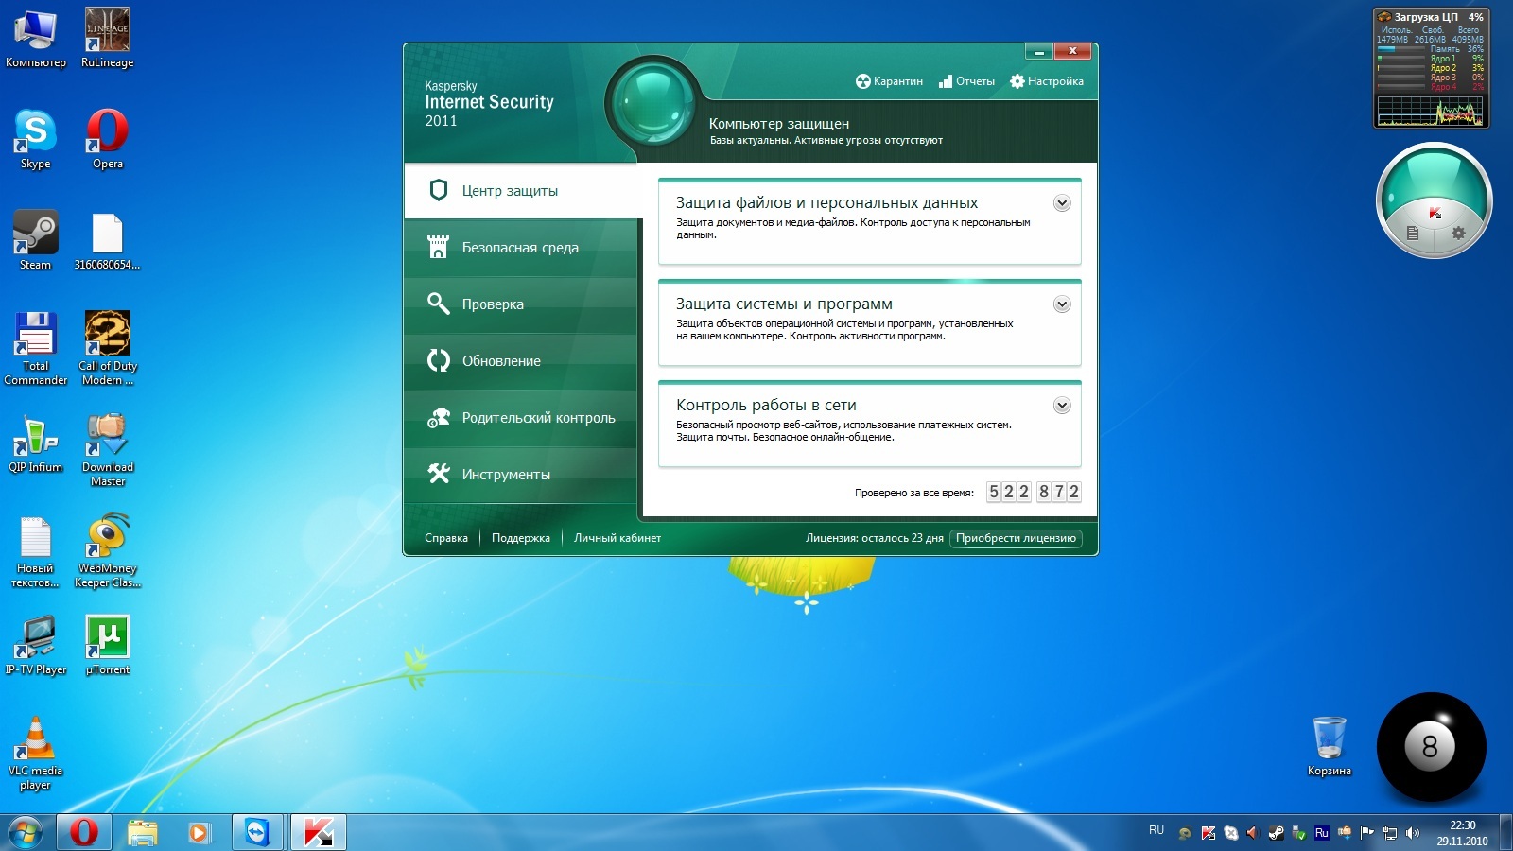1513x851 pixels.
Task: Open WebMoney Keeper Classic shortcut
Action: [x=108, y=552]
